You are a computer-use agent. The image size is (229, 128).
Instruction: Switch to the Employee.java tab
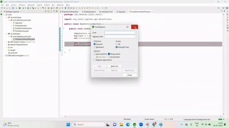[x=89, y=12]
